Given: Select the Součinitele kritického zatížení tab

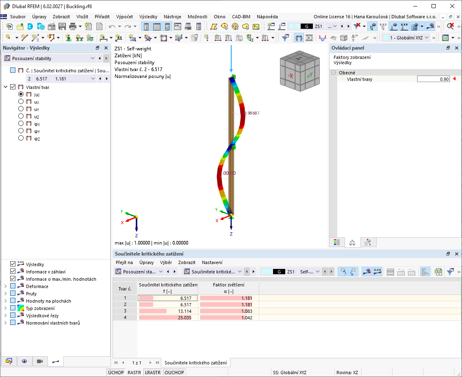Looking at the screenshot, I should point(196,362).
